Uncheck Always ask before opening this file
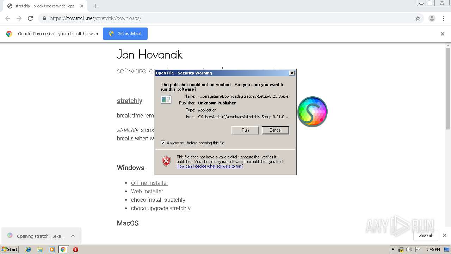The height and width of the screenshot is (254, 451). (163, 143)
